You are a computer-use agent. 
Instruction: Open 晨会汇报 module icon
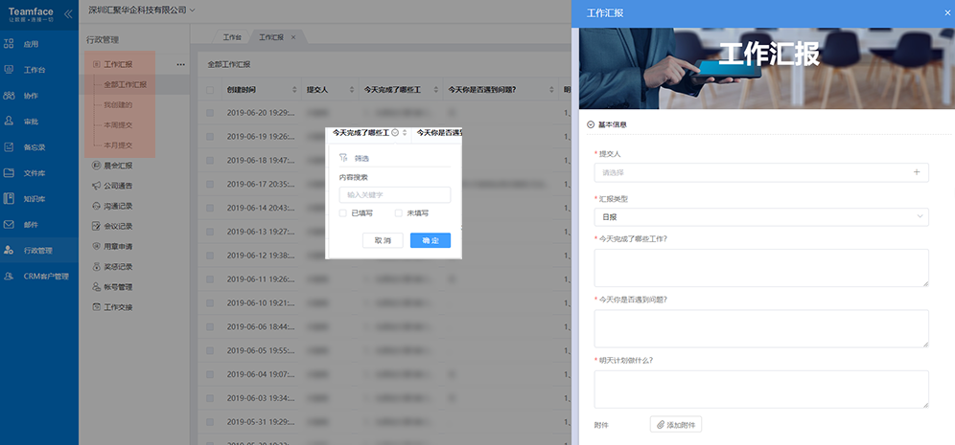pos(96,166)
